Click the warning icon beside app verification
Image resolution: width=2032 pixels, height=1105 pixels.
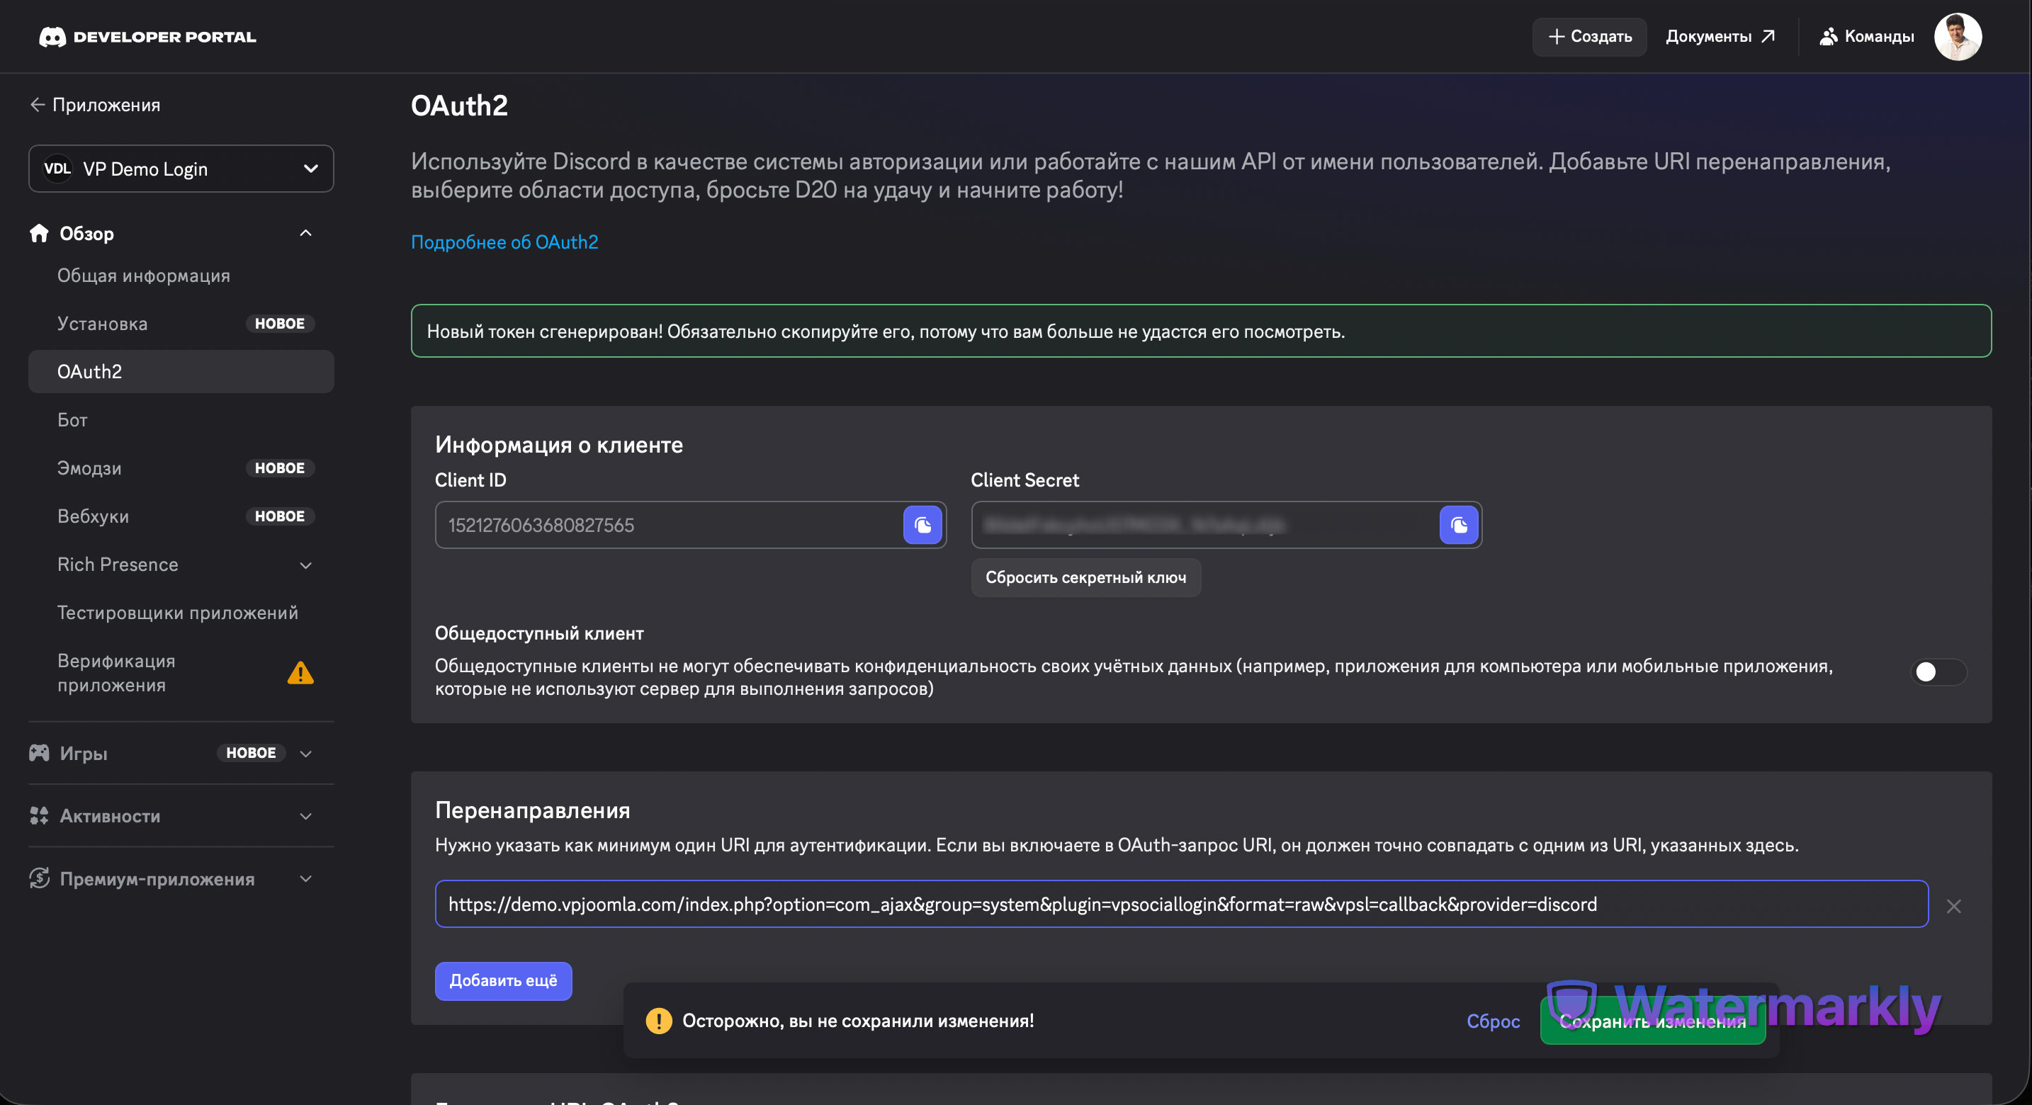(x=300, y=673)
